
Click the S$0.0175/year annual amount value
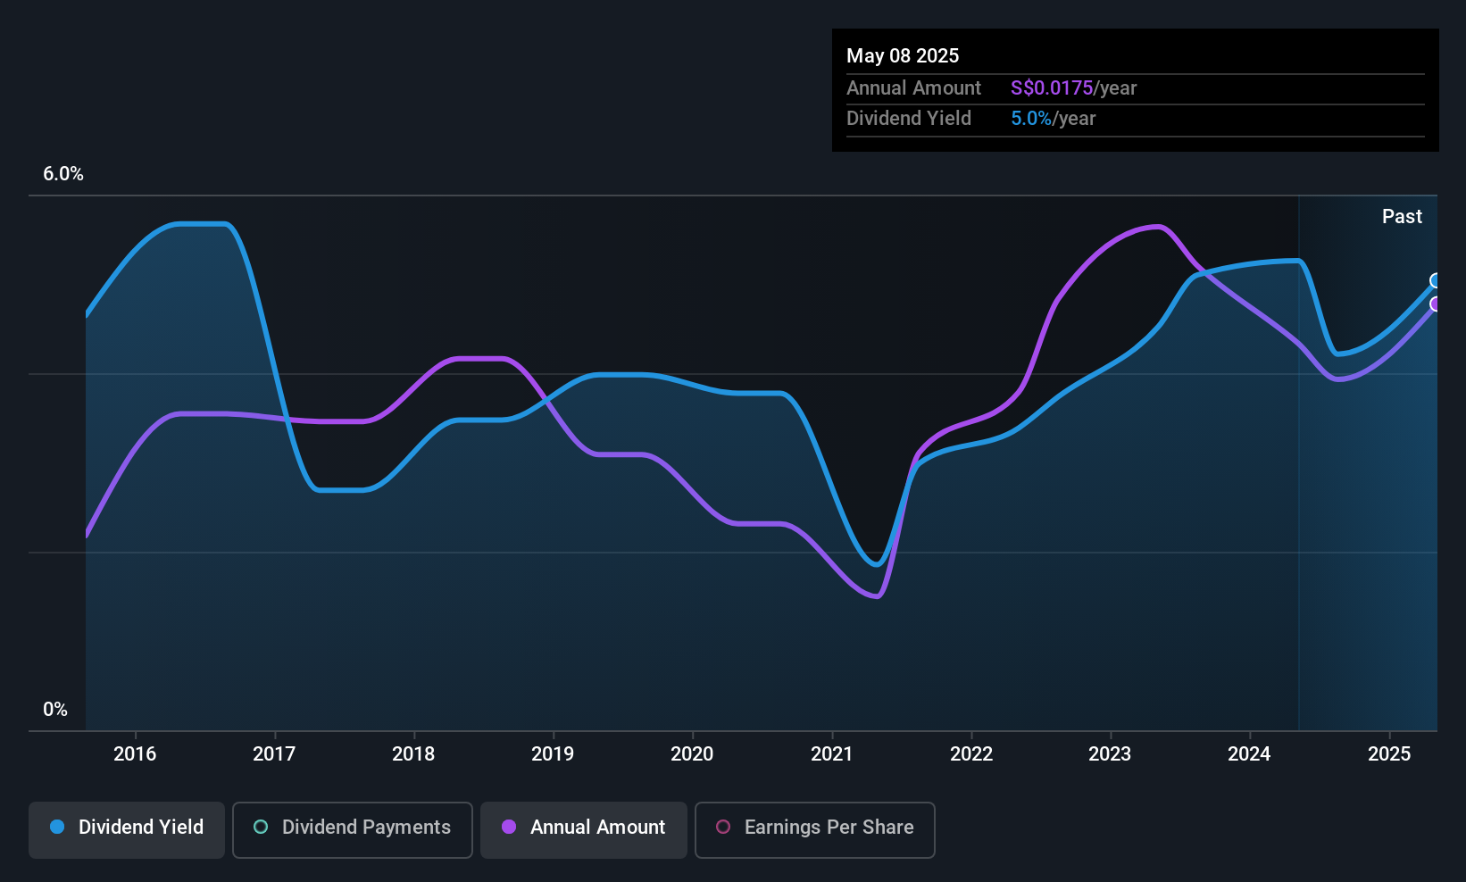coord(1073,87)
